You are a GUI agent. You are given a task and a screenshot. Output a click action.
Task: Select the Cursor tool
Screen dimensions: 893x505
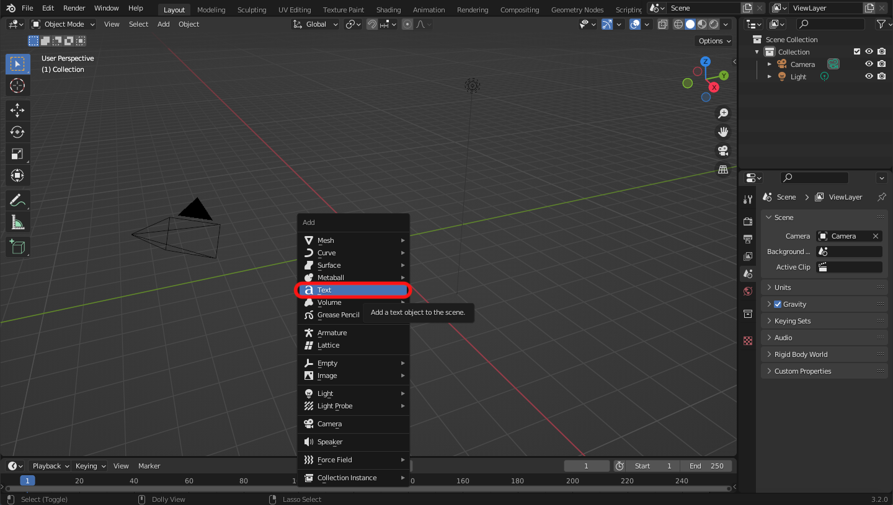point(17,86)
